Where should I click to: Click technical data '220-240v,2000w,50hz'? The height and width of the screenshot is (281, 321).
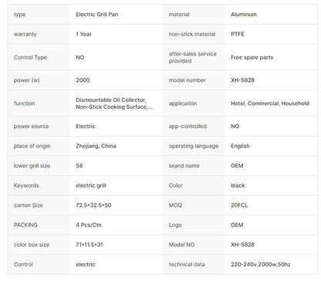261,264
